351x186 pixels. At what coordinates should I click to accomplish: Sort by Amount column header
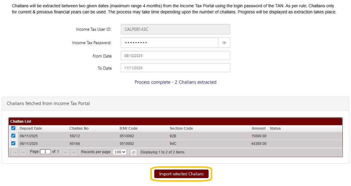(259, 128)
